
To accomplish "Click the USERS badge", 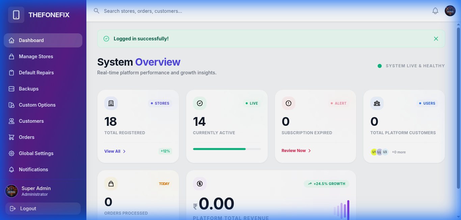I will (427, 103).
